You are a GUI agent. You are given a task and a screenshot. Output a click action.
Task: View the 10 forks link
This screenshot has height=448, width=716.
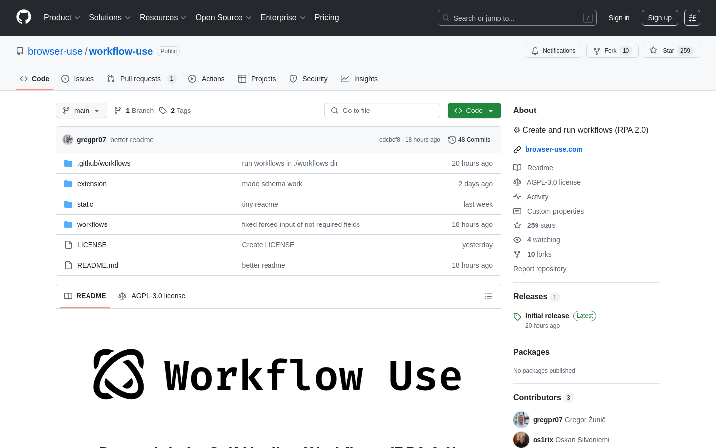(533, 254)
